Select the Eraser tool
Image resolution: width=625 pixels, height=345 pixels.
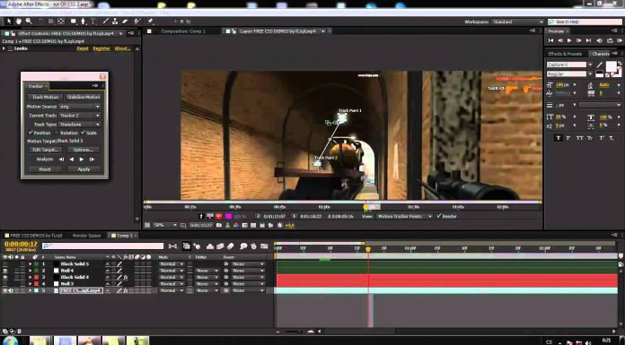[x=125, y=22]
